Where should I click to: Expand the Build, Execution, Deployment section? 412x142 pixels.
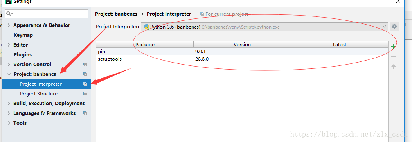click(x=9, y=103)
